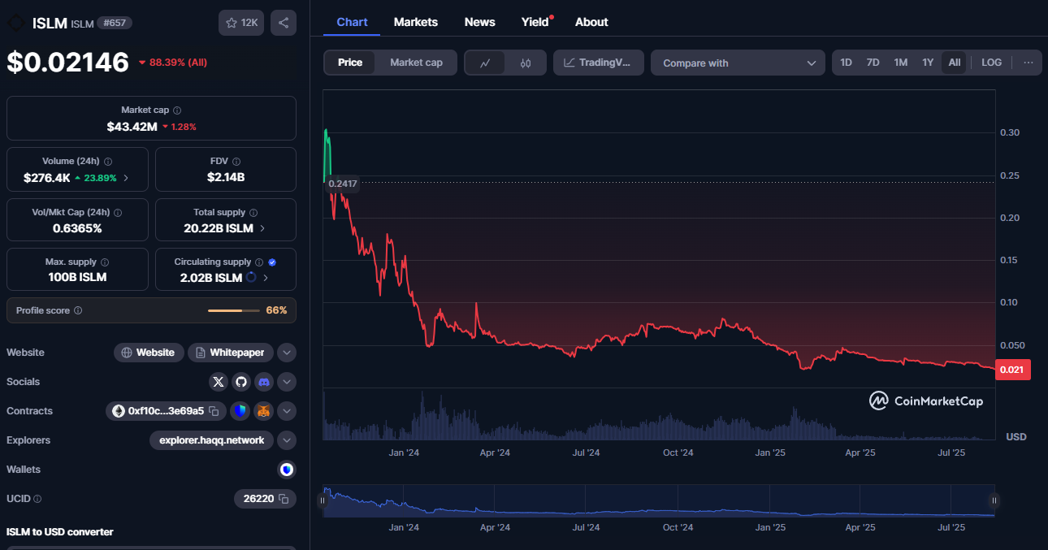
Task: Click the ISLM coin logo
Action: 15,23
